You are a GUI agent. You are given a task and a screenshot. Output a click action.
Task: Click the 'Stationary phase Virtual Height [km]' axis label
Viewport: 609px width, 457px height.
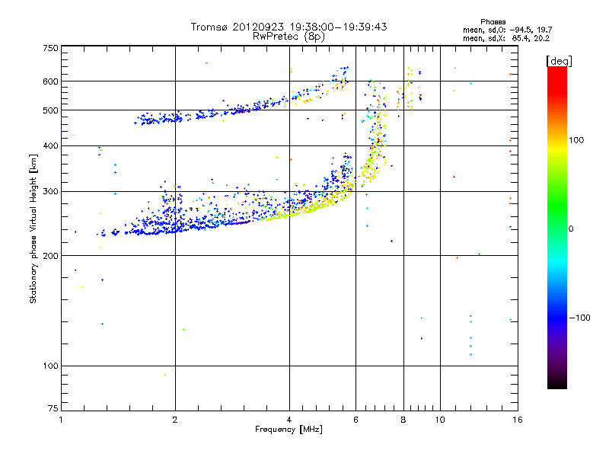[33, 228]
